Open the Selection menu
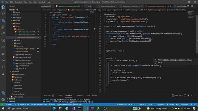Screen dimensions: 198x111 18,2
